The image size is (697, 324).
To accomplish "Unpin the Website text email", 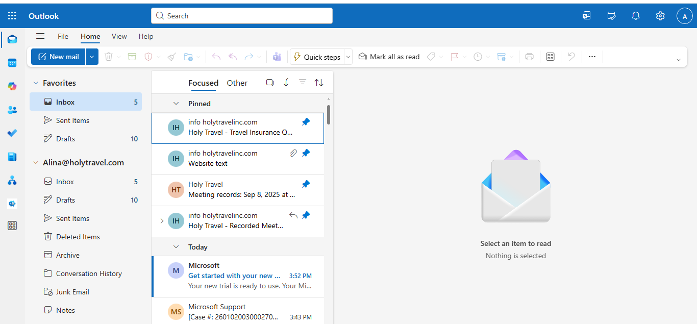I will (306, 153).
